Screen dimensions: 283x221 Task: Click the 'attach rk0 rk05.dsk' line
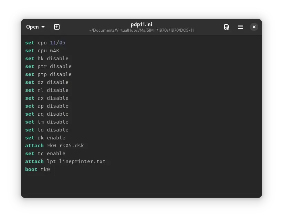click(54, 145)
